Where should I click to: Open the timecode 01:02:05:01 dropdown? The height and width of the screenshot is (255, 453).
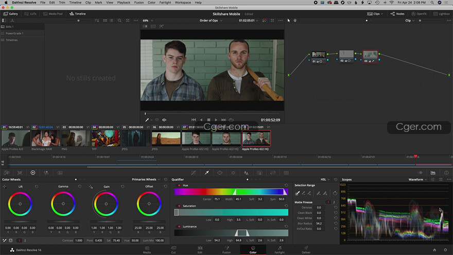pos(249,21)
